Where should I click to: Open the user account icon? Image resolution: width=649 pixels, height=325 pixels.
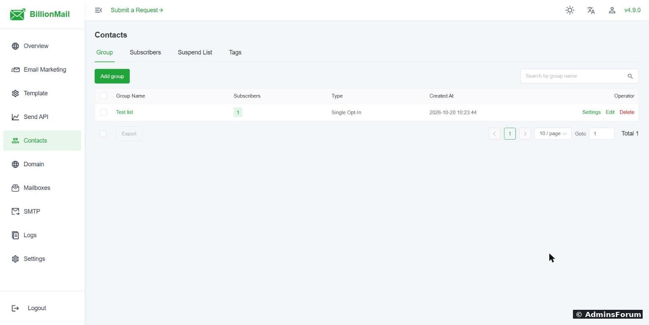612,10
